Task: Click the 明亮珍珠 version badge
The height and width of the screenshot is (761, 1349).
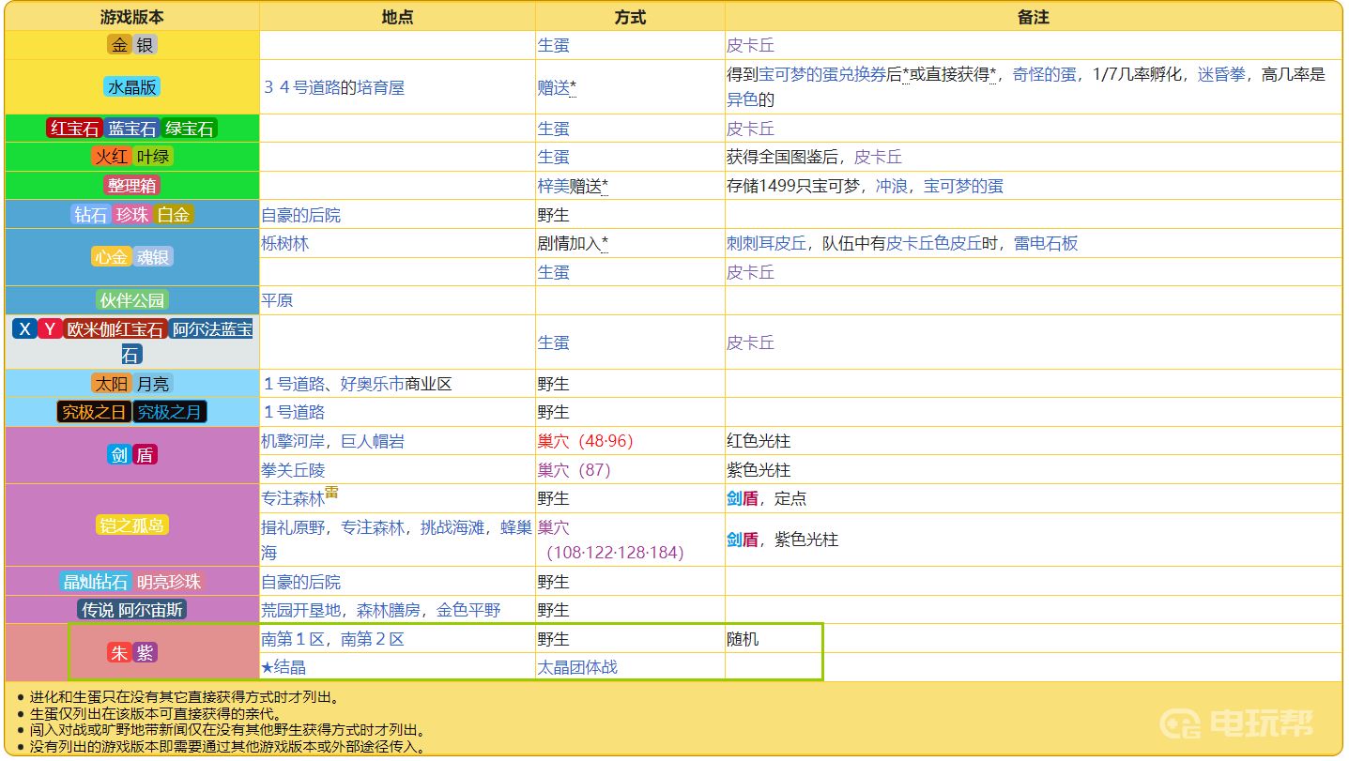Action: [x=169, y=582]
